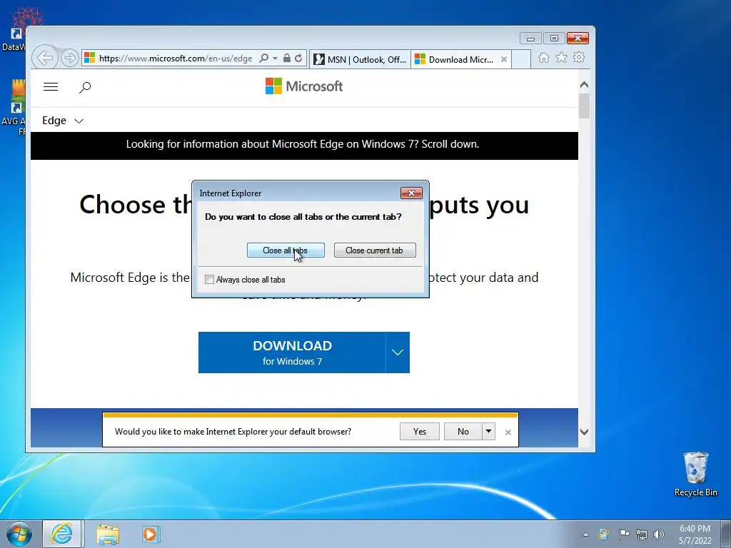The image size is (731, 548).
Task: Open the hamburger menu on Microsoft page
Action: tap(51, 86)
